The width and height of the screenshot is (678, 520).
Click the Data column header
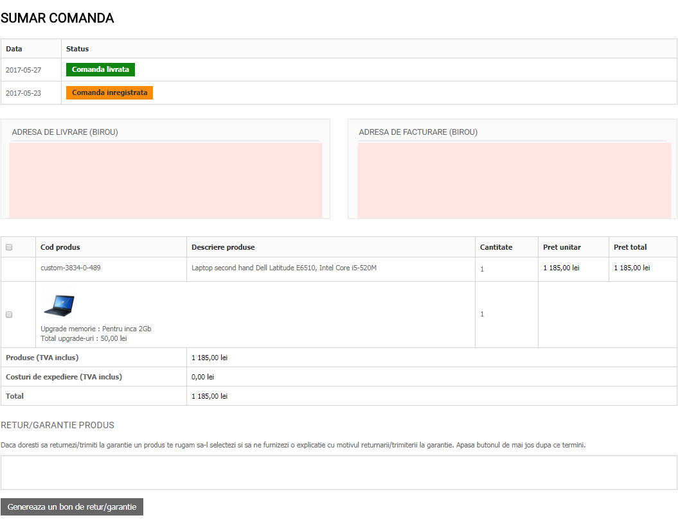point(14,49)
